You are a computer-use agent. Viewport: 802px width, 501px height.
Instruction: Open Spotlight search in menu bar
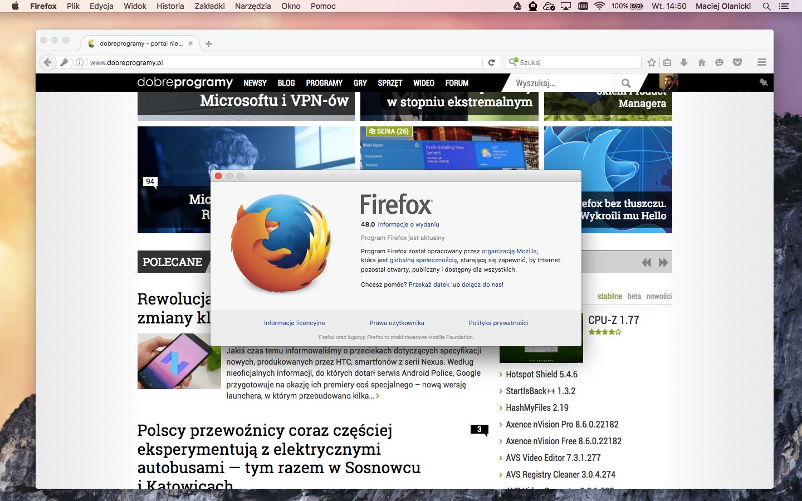point(766,6)
